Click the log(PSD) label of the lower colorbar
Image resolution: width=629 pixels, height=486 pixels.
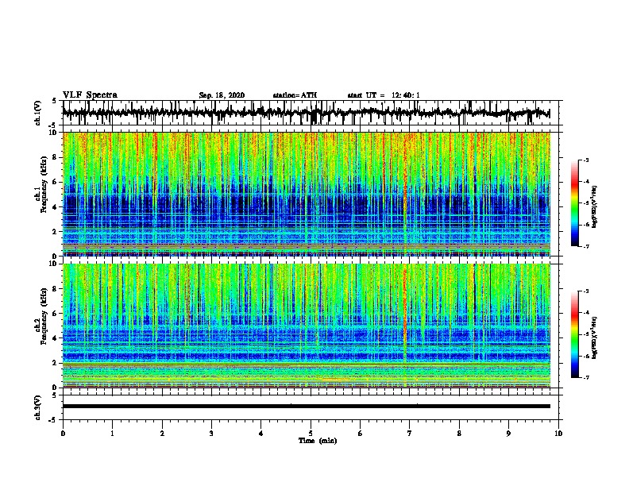point(595,337)
